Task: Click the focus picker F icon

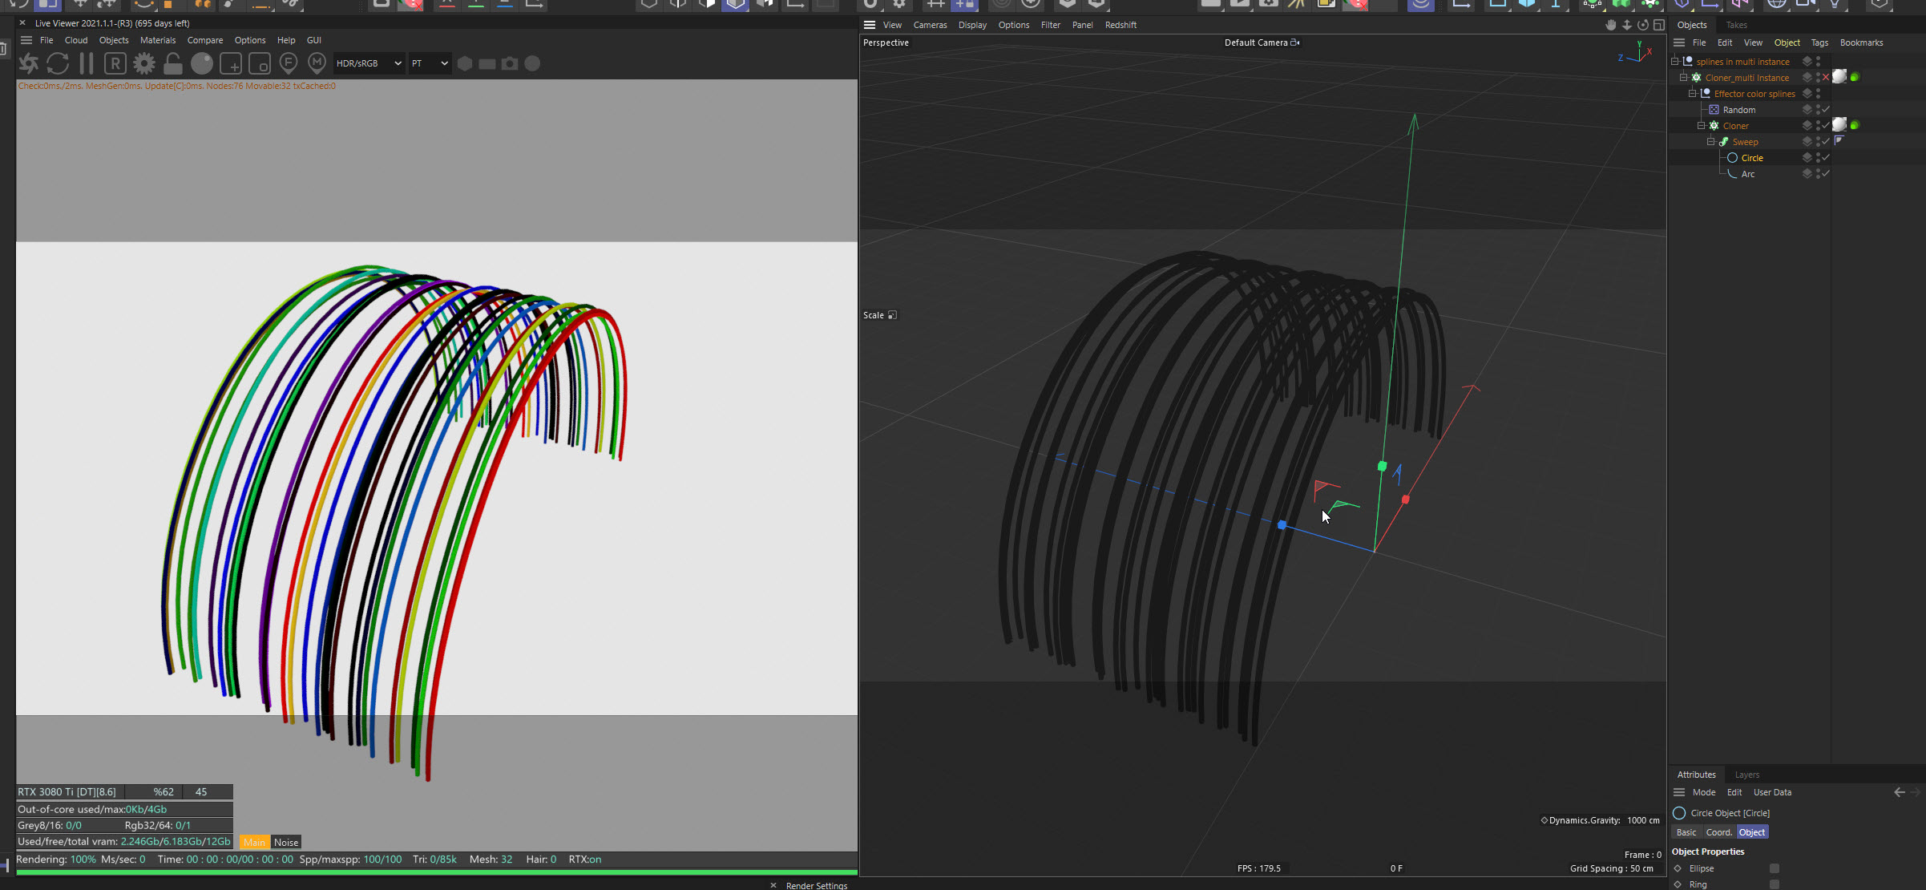Action: 289,63
